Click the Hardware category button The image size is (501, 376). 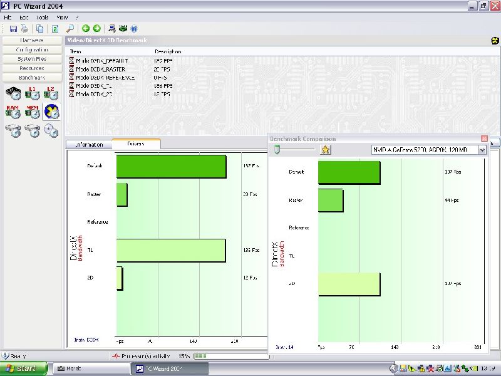pyautogui.click(x=32, y=40)
